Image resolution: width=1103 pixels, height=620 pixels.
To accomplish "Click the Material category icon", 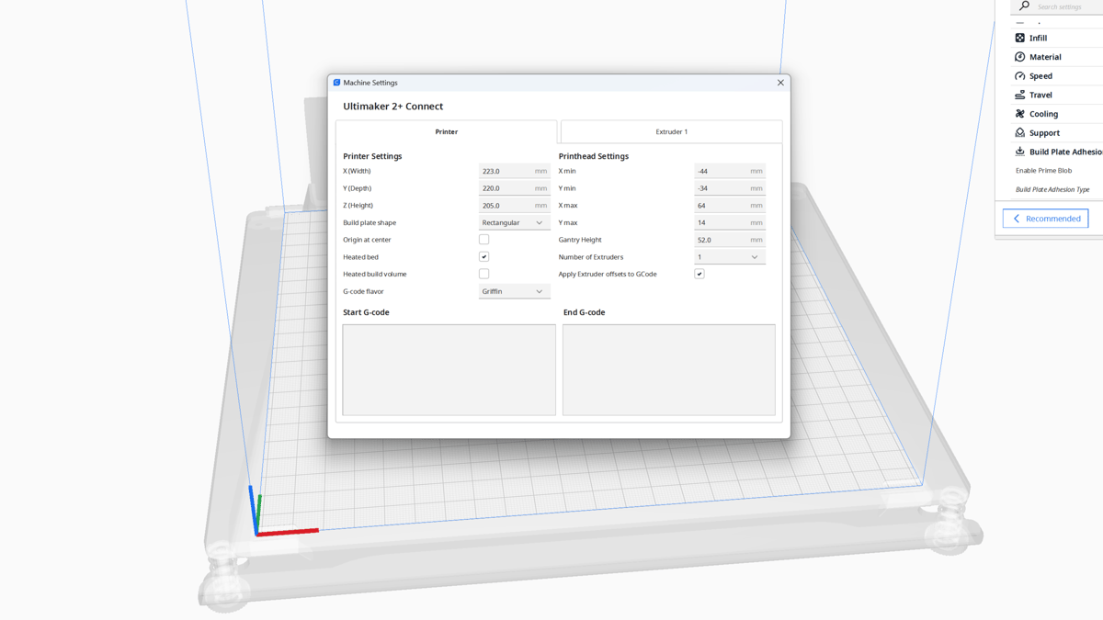I will (1019, 57).
